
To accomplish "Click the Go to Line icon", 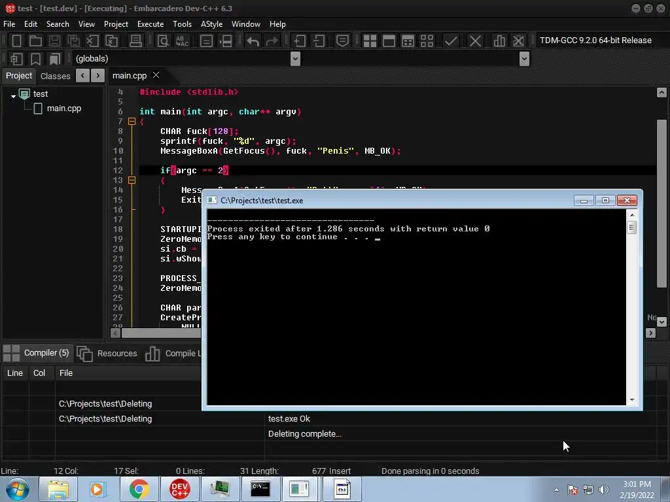I will (206, 41).
